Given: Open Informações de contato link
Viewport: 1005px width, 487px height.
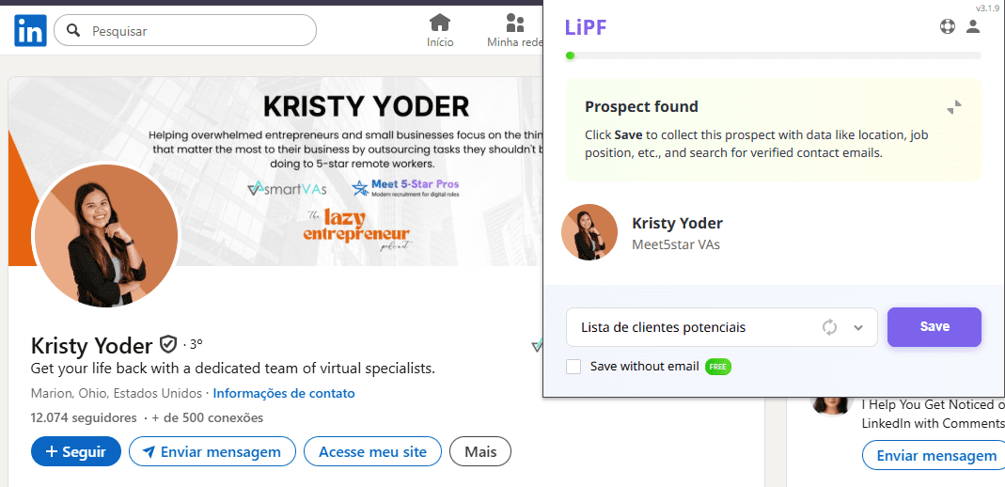Looking at the screenshot, I should [284, 393].
